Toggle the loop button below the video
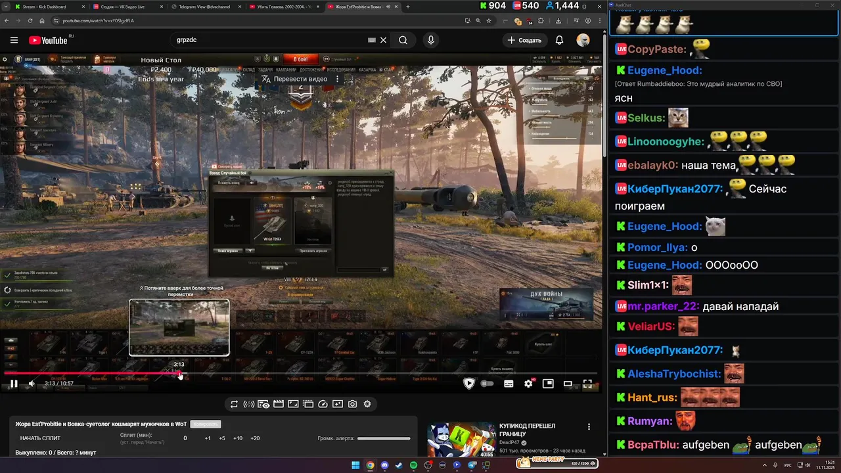841x473 pixels. pyautogui.click(x=234, y=404)
